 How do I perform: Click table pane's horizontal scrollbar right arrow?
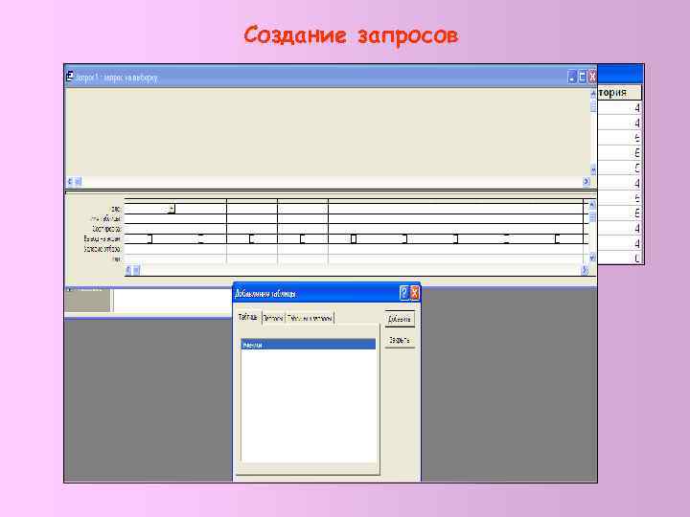tap(586, 181)
